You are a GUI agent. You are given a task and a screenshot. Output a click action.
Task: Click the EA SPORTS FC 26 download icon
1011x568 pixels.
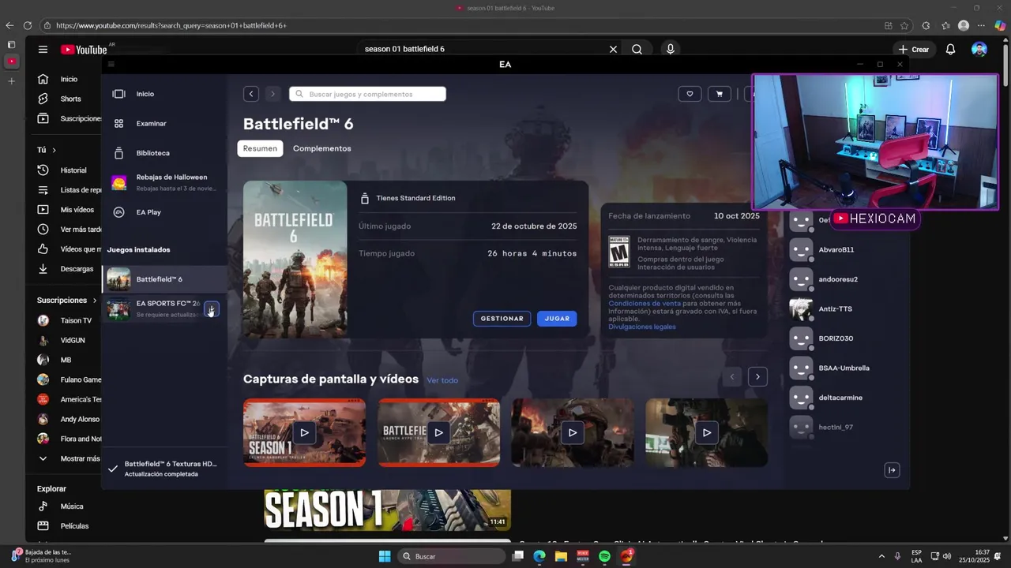tap(211, 309)
